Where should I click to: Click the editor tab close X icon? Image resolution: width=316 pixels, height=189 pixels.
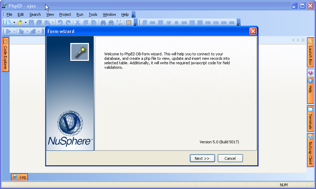point(303,40)
